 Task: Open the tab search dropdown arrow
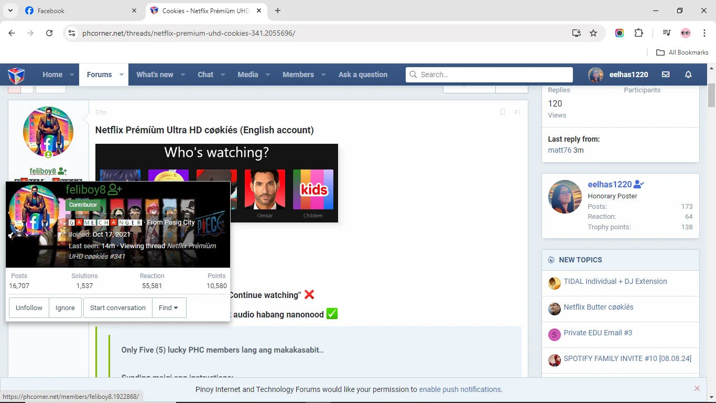(x=10, y=10)
